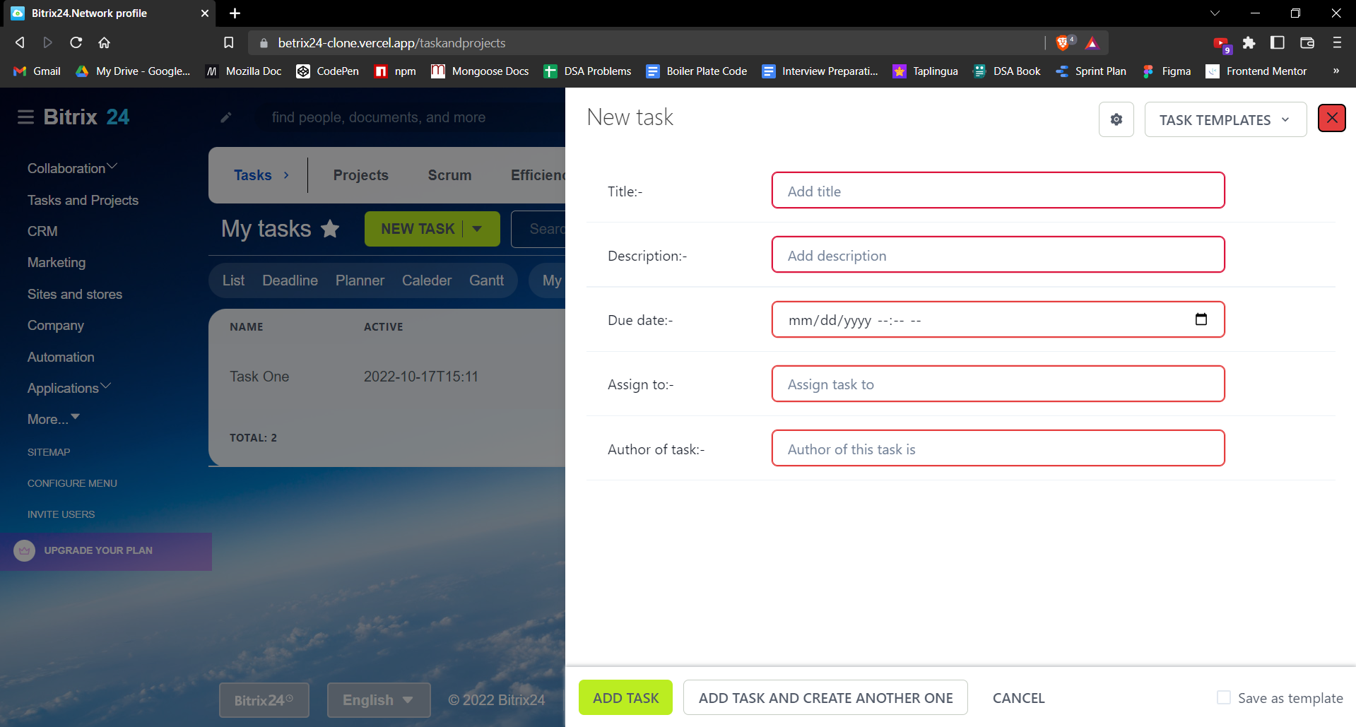Select the Deadline view
1356x727 pixels.
pyautogui.click(x=290, y=280)
